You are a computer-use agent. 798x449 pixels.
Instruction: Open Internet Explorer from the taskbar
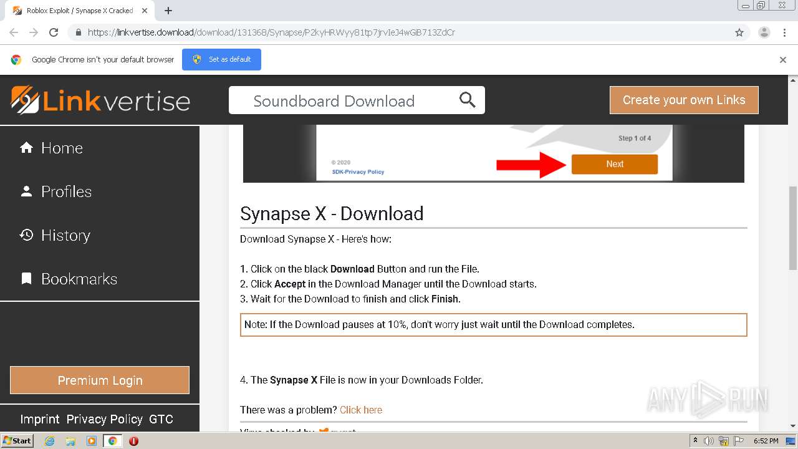click(x=50, y=441)
